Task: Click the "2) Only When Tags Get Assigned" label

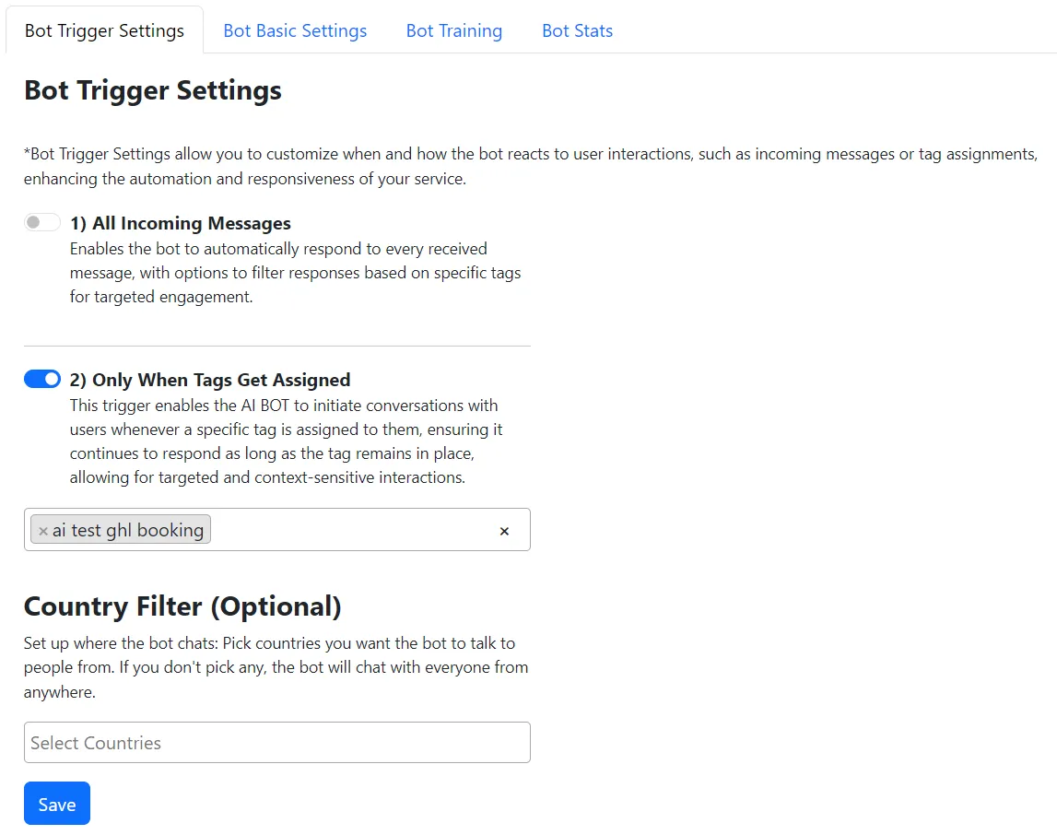Action: [x=210, y=380]
